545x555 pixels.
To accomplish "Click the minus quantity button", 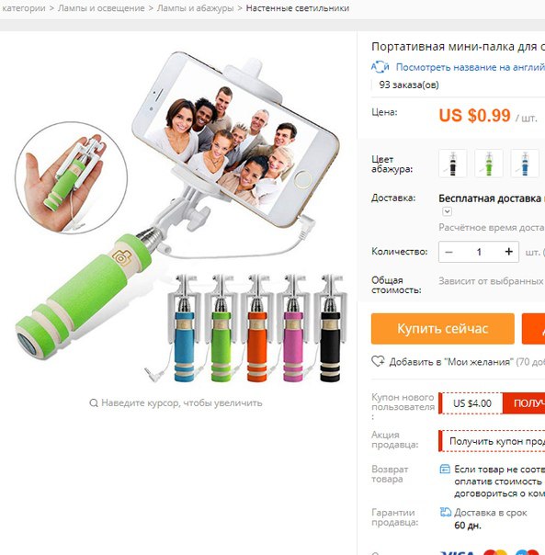I will click(448, 252).
